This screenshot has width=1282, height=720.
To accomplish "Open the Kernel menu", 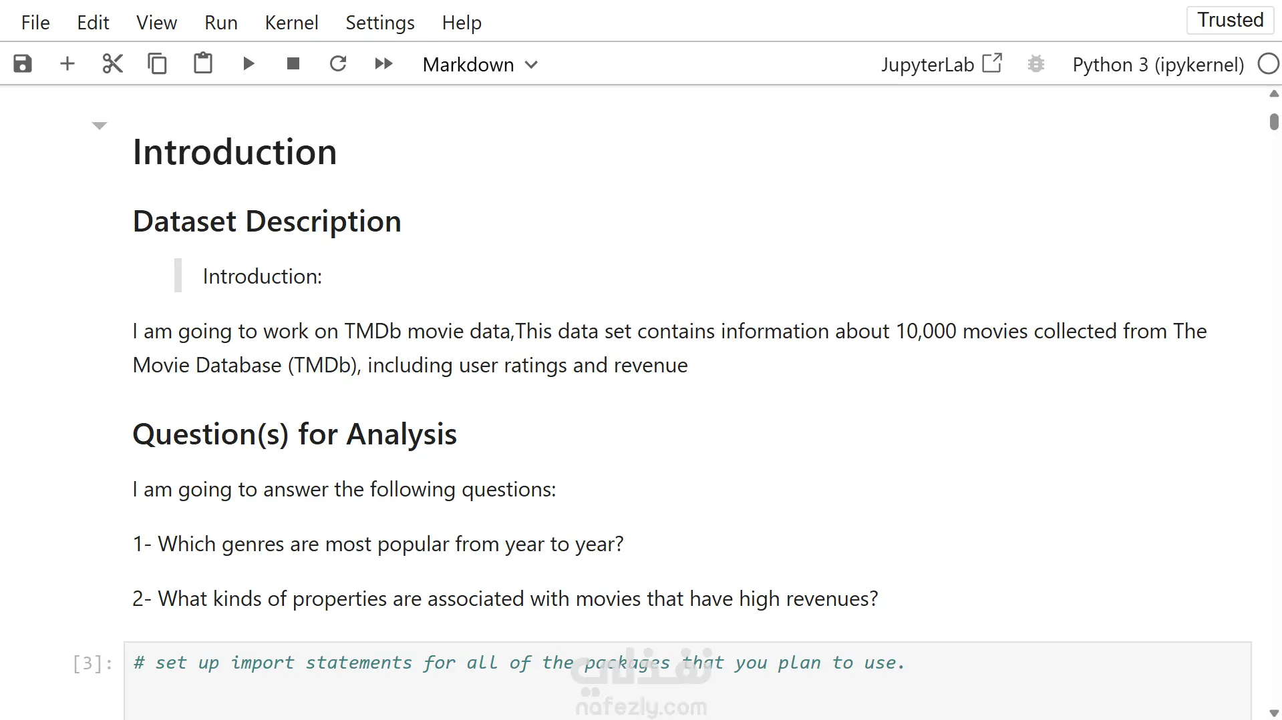I will pos(291,23).
